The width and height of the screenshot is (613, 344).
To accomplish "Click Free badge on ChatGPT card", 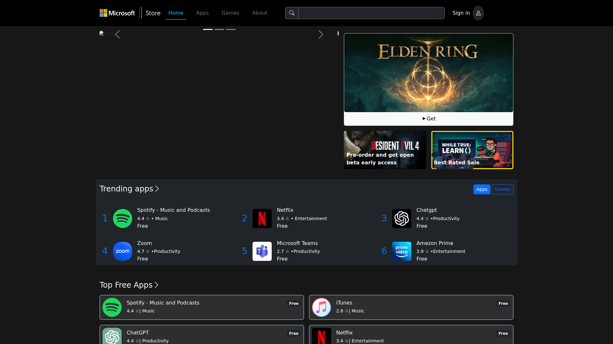I will [294, 333].
